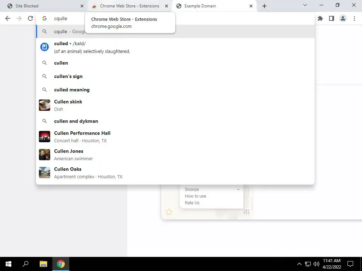Open the volume tray icon
This screenshot has height=271, width=362.
(316, 264)
